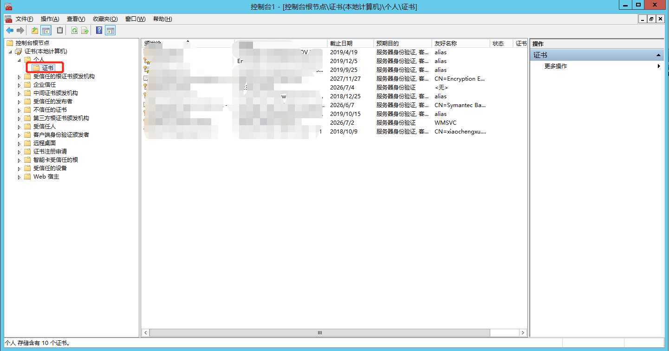Click the Export List toolbar icon

pyautogui.click(x=85, y=31)
